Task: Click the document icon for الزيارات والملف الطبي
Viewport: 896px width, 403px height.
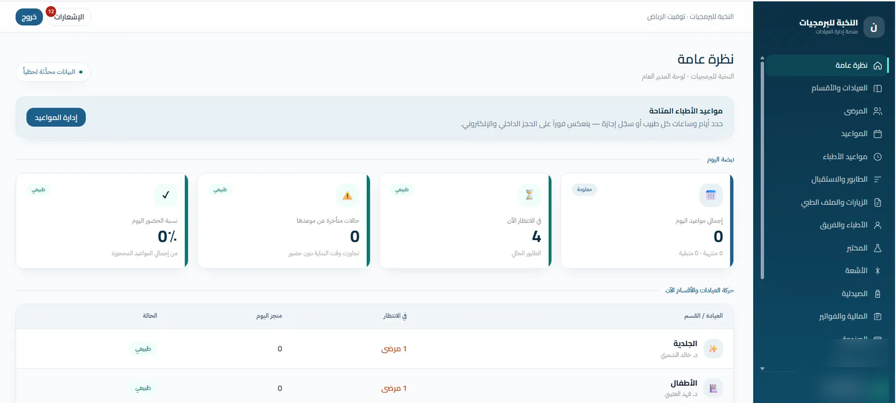Action: pyautogui.click(x=878, y=202)
